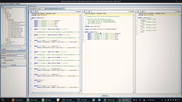This screenshot has width=182, height=102.
Task: Open the File menu
Action: (x=2, y=4)
